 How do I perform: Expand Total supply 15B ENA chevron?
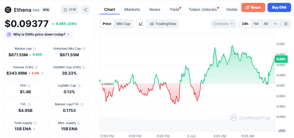pyautogui.click(x=34, y=129)
